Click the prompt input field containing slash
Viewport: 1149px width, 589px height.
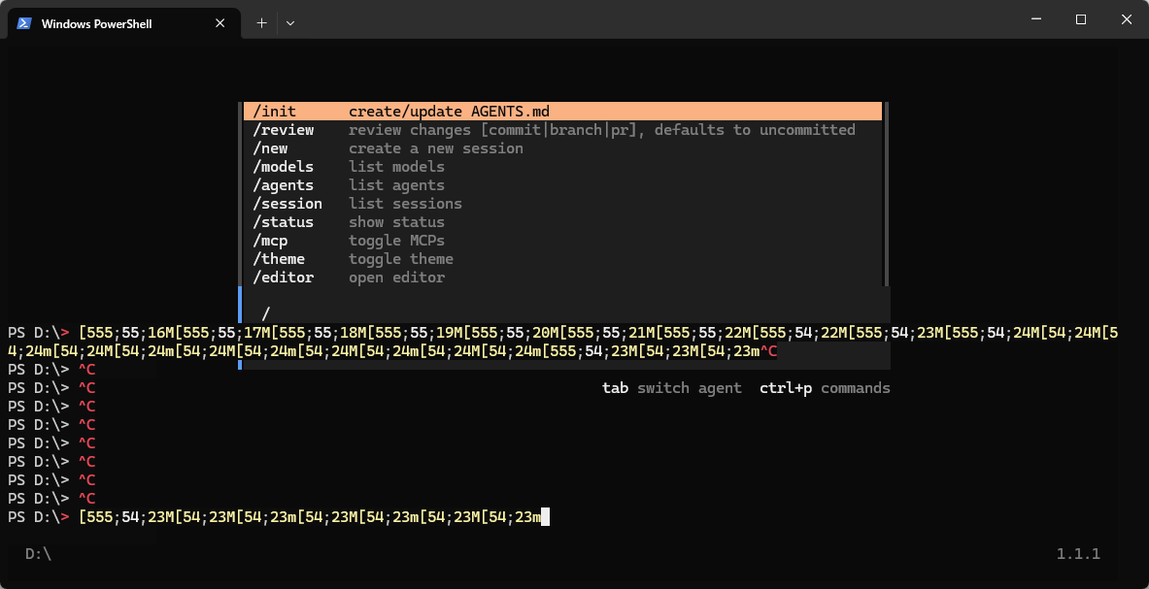coord(565,313)
